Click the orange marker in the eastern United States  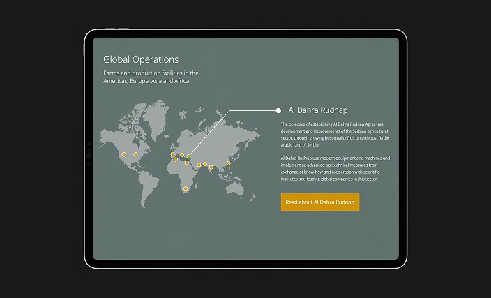click(135, 154)
